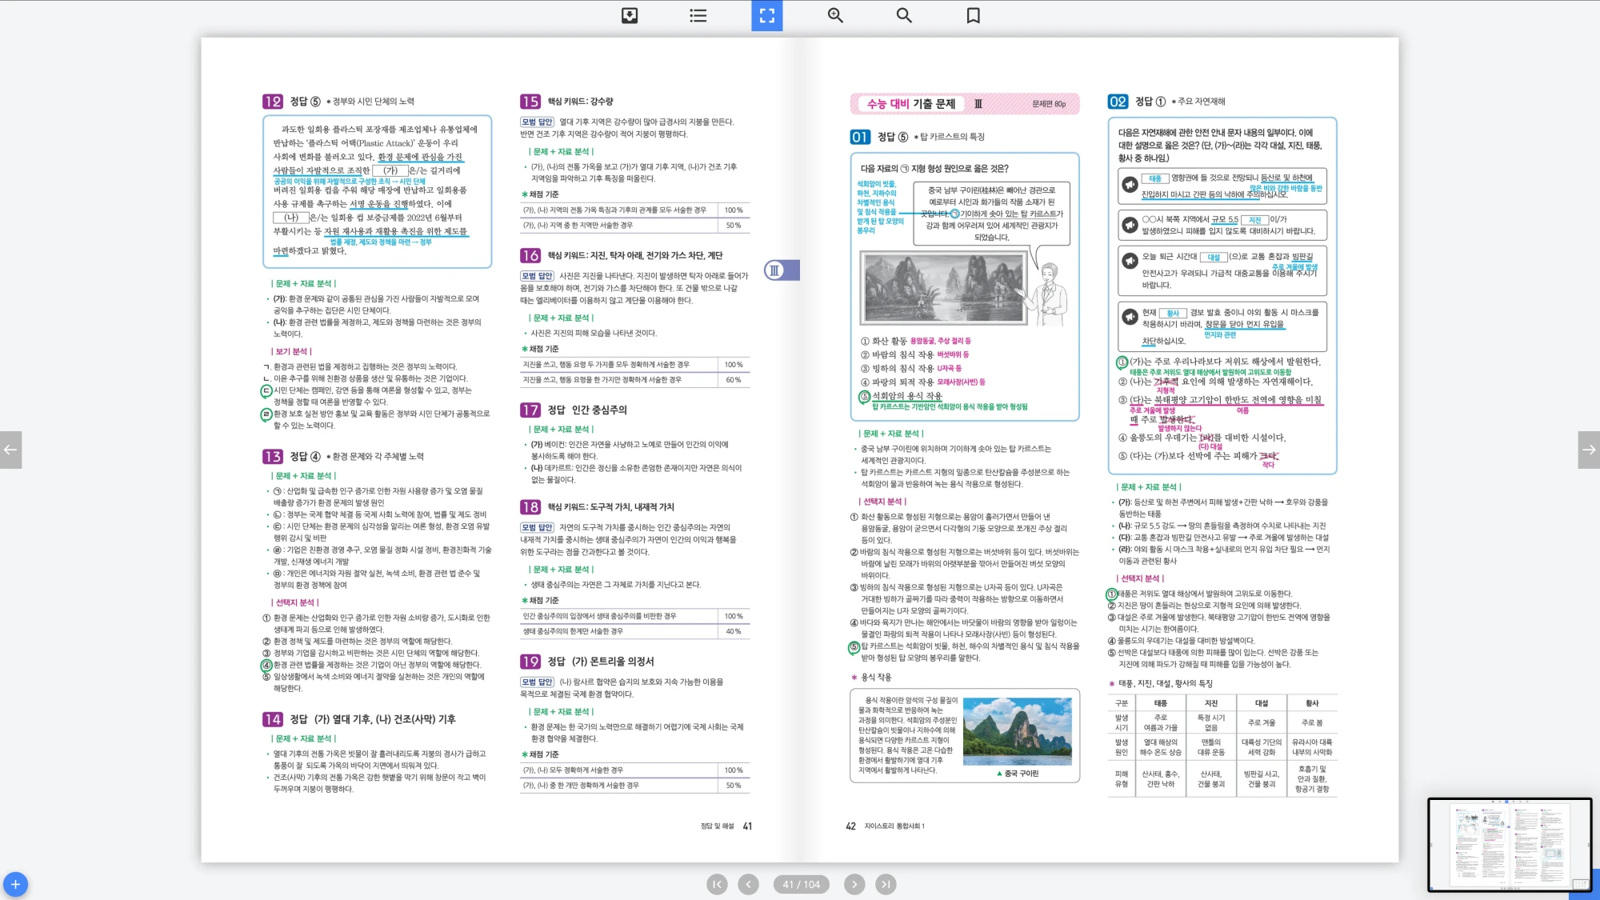Click the zoom-in magnifier icon
Screen dimensions: 1600x900
tap(835, 15)
